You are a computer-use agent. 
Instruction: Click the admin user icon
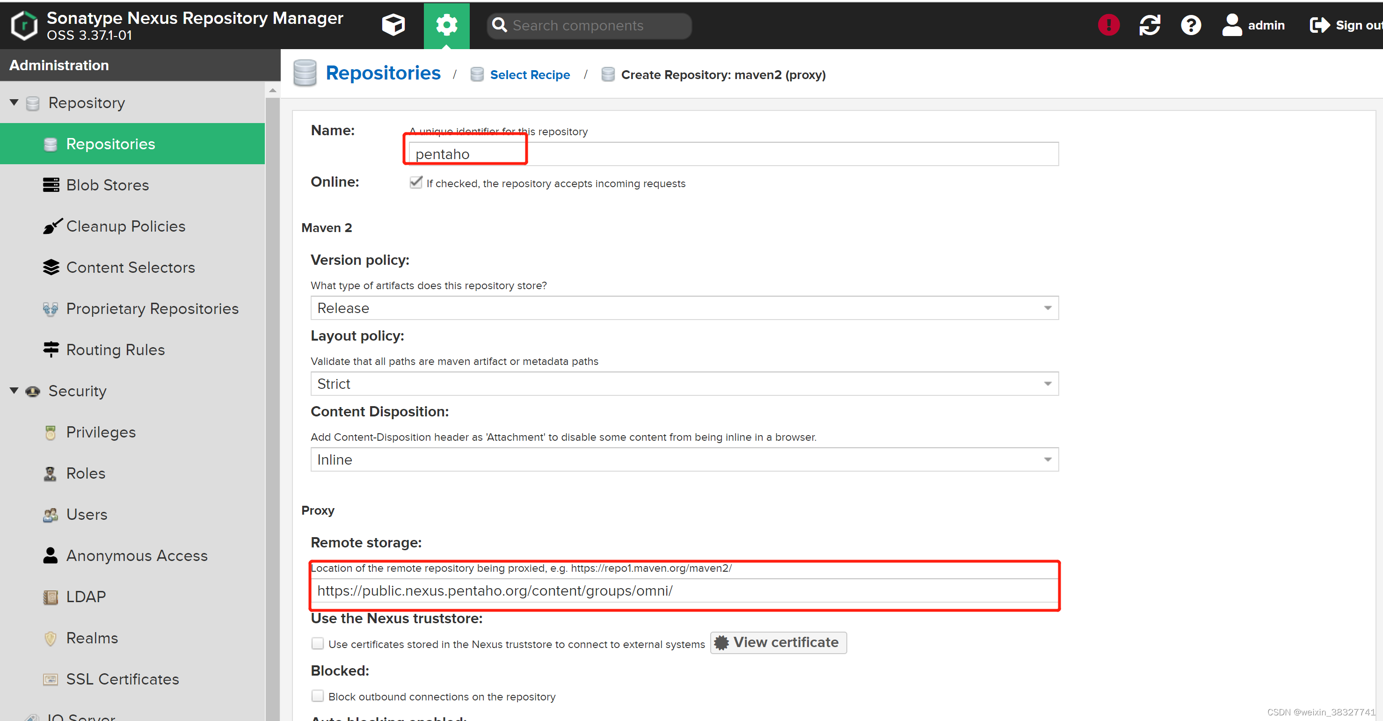click(x=1231, y=25)
